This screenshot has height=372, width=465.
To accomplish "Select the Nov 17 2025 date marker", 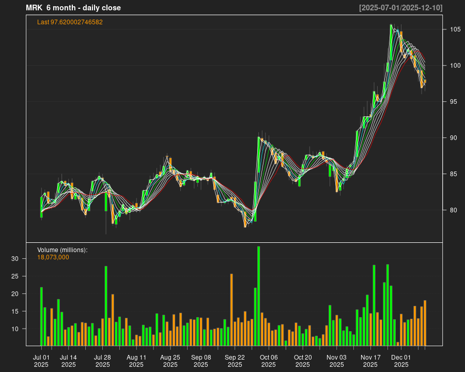I will pyautogui.click(x=370, y=361).
